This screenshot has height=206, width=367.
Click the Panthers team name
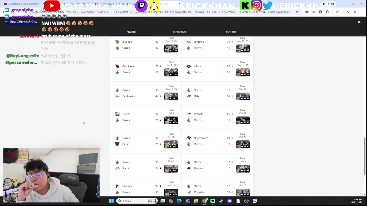pyautogui.click(x=199, y=168)
